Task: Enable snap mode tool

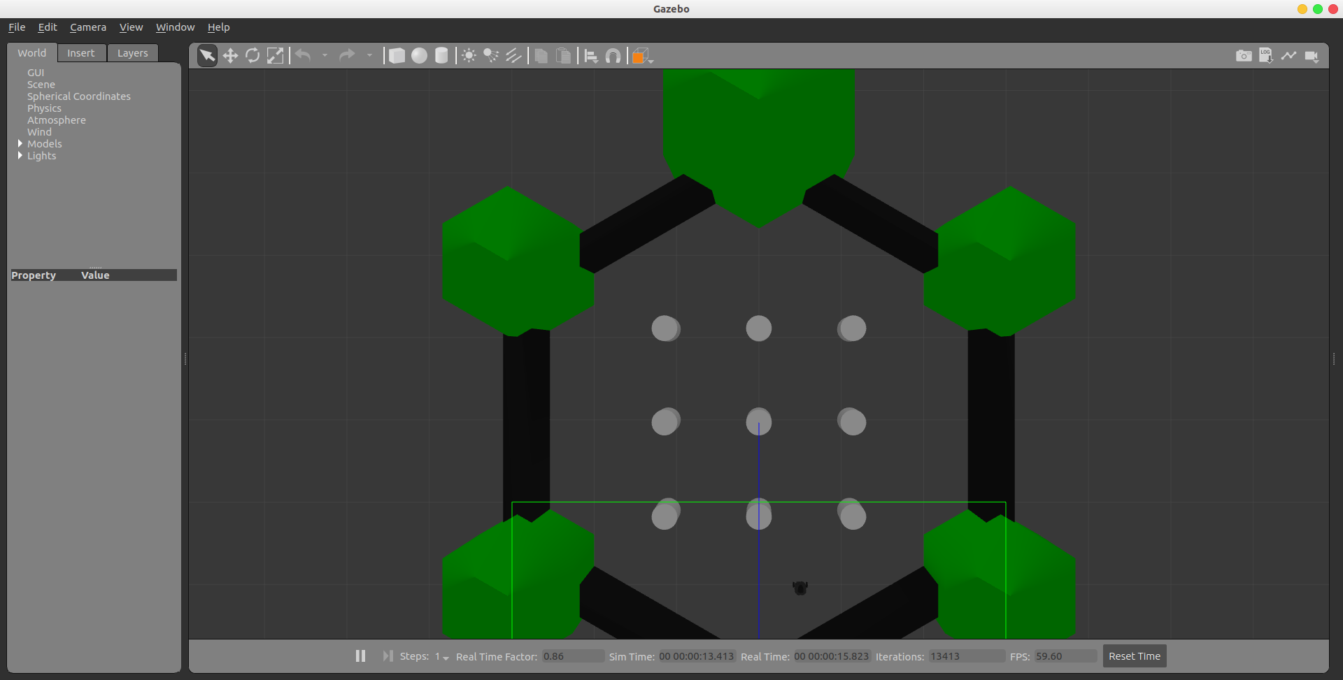Action: coord(613,55)
